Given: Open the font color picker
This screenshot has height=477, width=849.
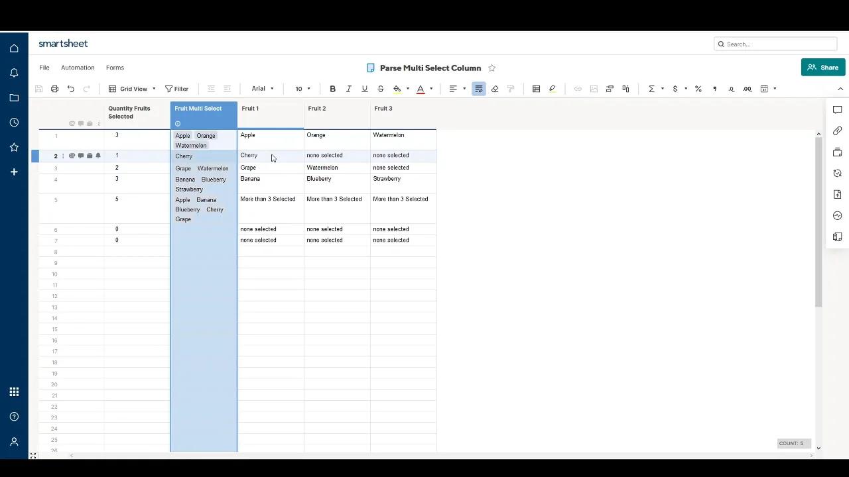Looking at the screenshot, I should (421, 88).
